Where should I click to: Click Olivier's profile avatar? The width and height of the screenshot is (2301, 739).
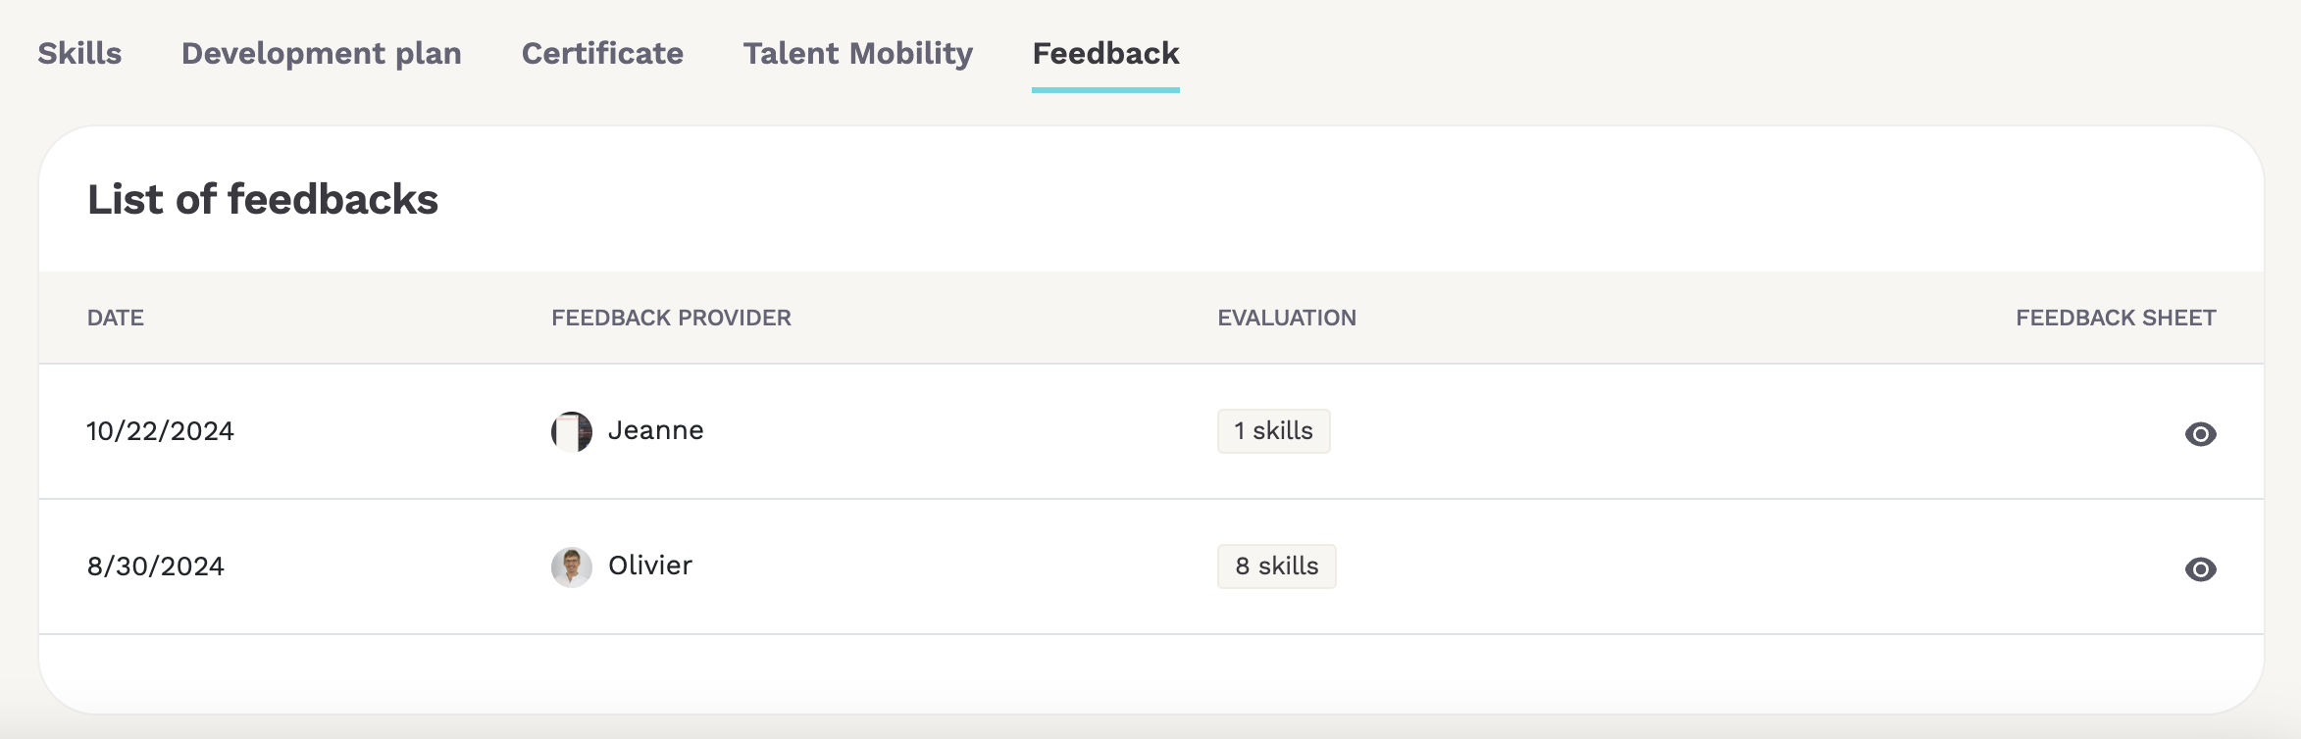572,567
